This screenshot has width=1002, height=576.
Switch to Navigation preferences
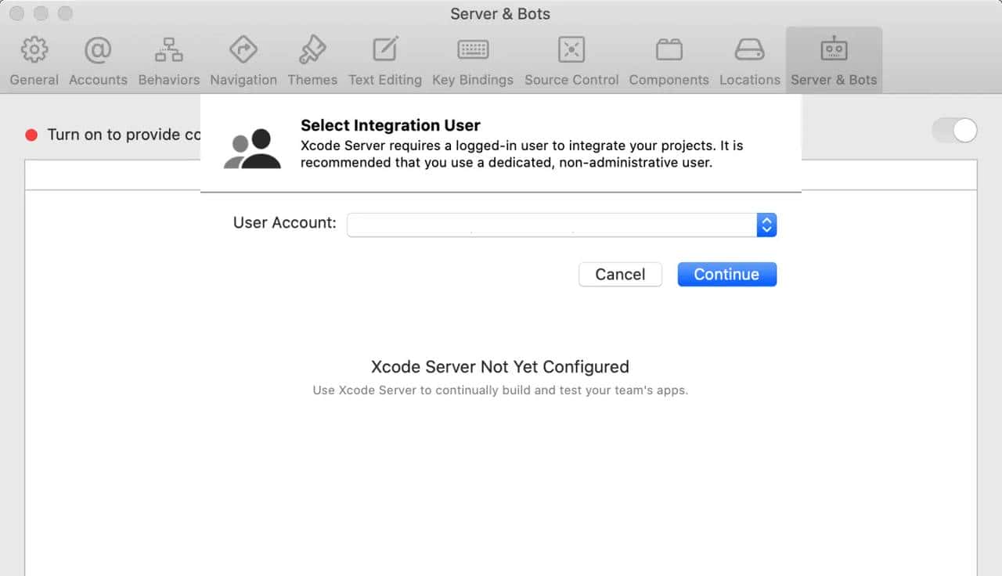click(243, 59)
